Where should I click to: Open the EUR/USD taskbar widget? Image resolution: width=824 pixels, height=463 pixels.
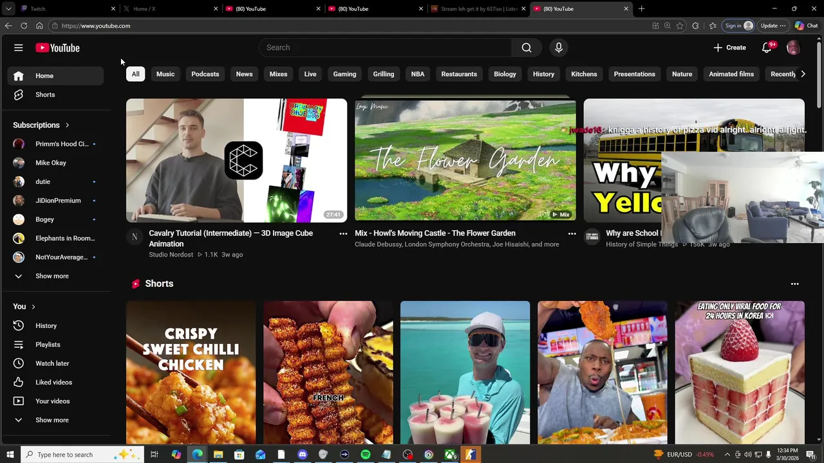[683, 455]
